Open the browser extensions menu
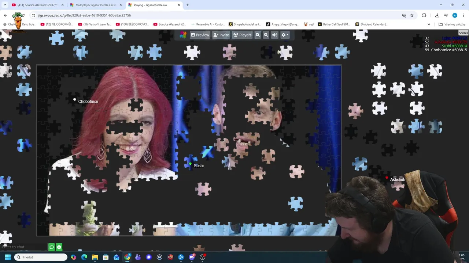 pos(424,15)
